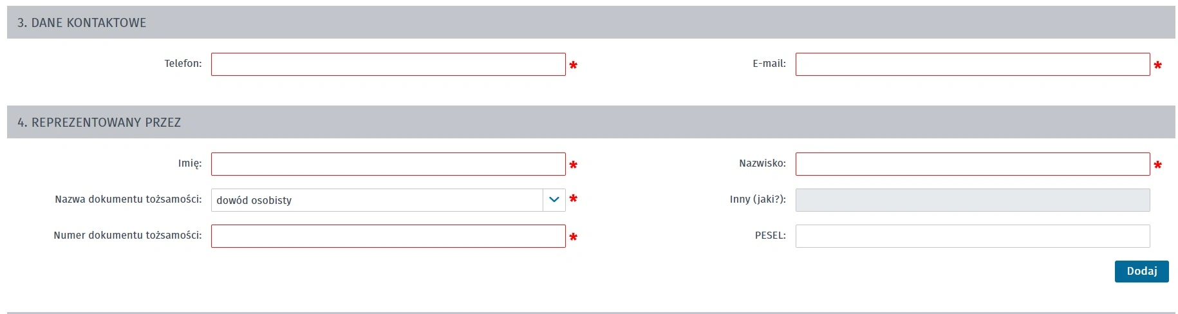
Task: Click the Inny (jaki?) label text
Action: (758, 199)
